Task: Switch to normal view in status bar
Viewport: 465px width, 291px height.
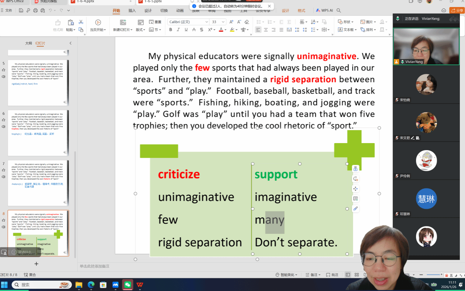Action: click(x=348, y=275)
